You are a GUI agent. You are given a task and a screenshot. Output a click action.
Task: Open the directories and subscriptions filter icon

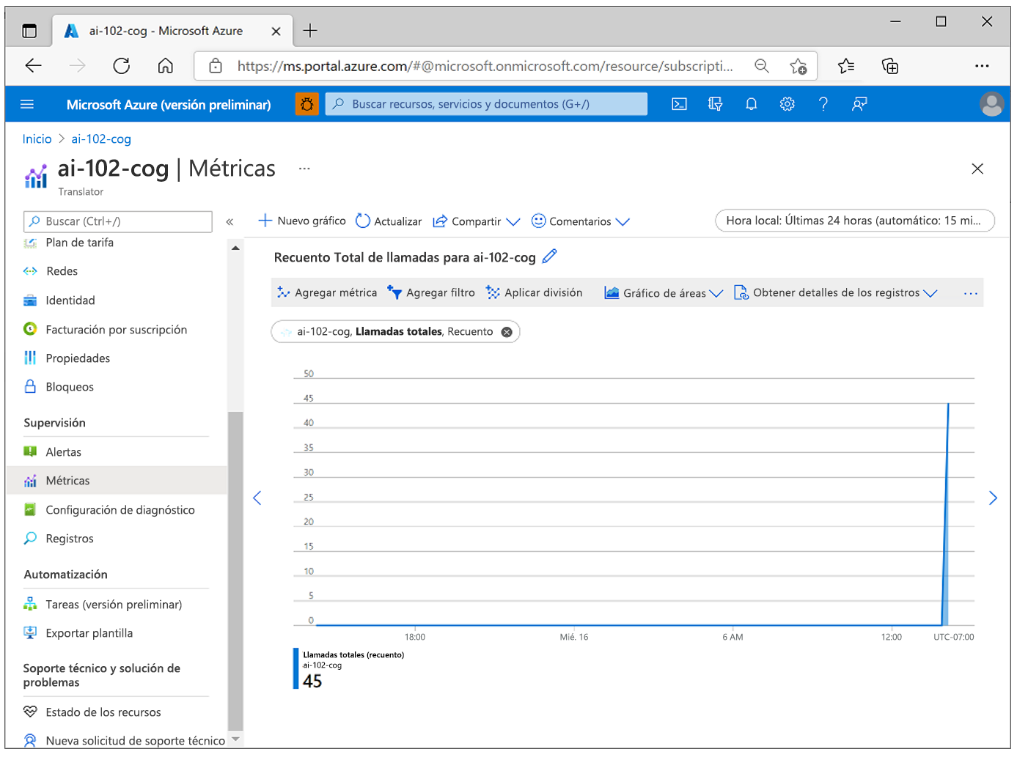pos(716,104)
